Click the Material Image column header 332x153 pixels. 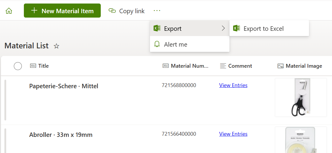[x=303, y=66]
